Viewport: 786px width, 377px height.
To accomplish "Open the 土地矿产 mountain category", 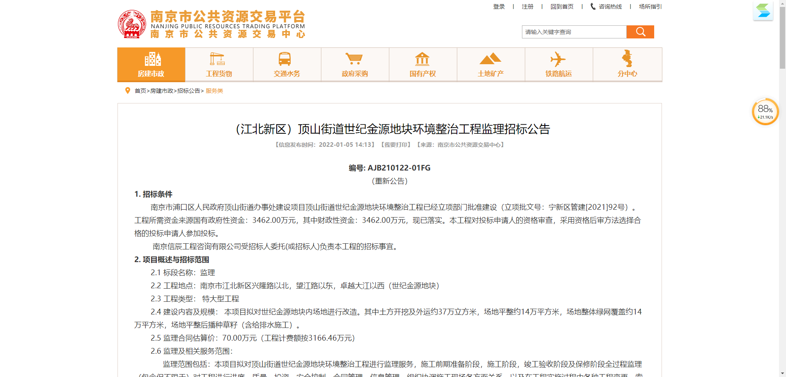I will [x=490, y=65].
